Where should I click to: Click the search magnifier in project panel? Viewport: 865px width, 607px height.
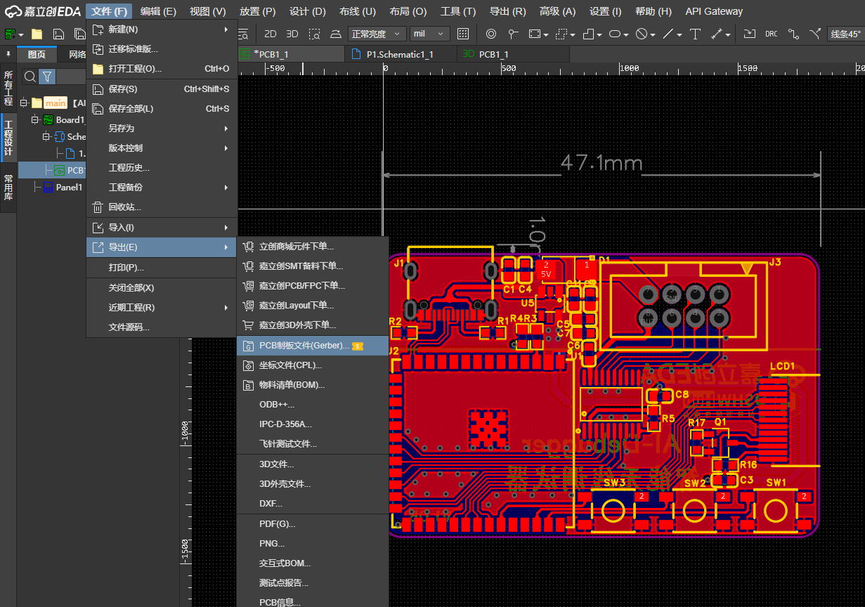click(x=30, y=77)
